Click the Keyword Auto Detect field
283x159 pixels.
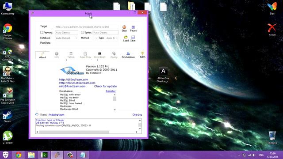pyautogui.click(x=66, y=32)
